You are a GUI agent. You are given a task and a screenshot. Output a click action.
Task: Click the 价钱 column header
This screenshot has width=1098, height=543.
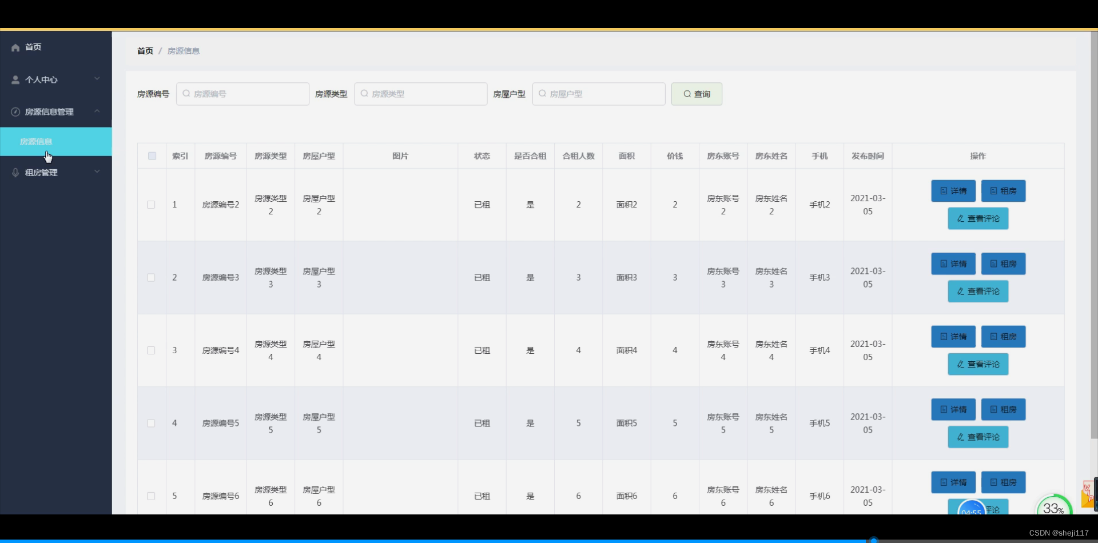(x=675, y=156)
